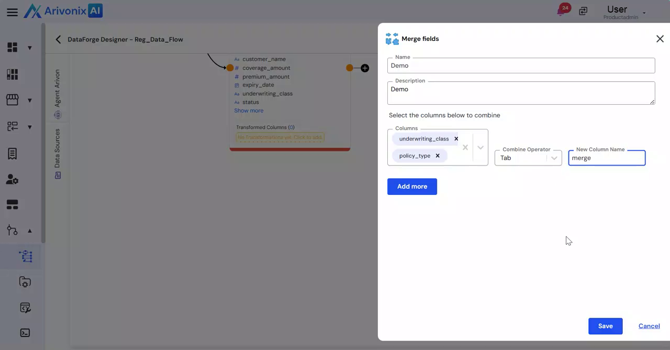Click the notifications bell with 24 badge
670x350 pixels.
point(562,11)
